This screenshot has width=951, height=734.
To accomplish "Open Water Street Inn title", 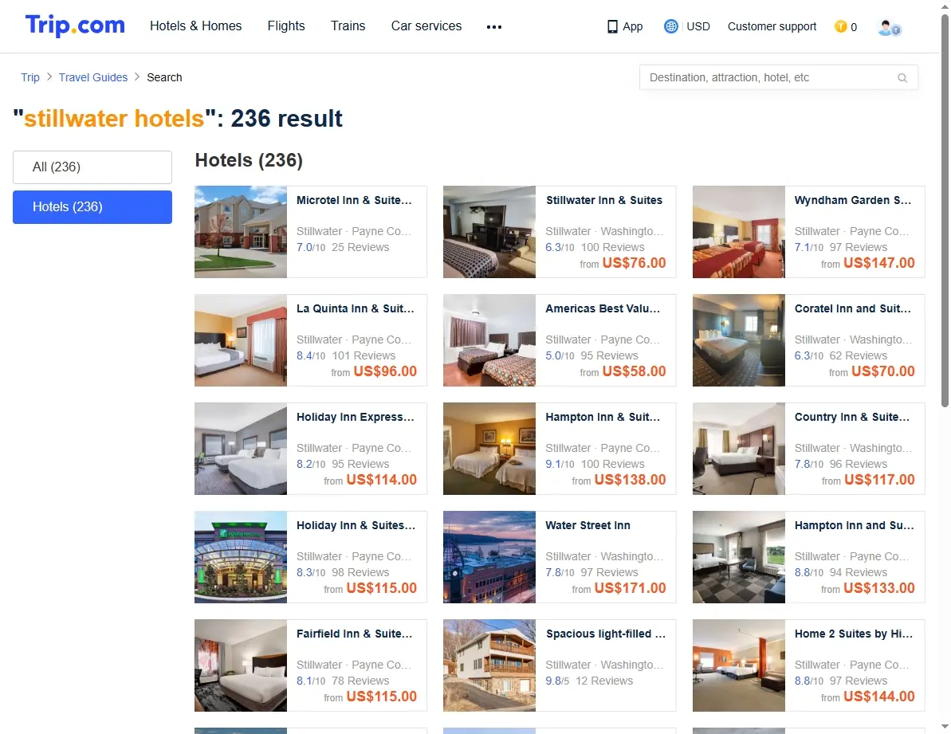I will point(587,525).
